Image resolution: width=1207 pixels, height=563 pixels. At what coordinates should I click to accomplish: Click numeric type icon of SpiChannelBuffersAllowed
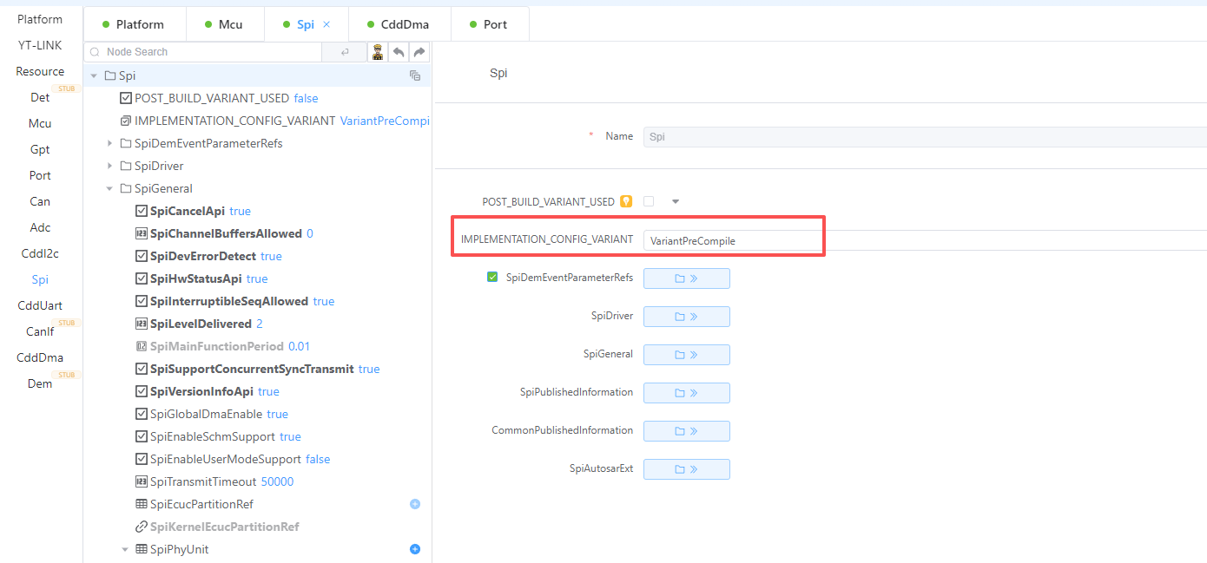[142, 233]
